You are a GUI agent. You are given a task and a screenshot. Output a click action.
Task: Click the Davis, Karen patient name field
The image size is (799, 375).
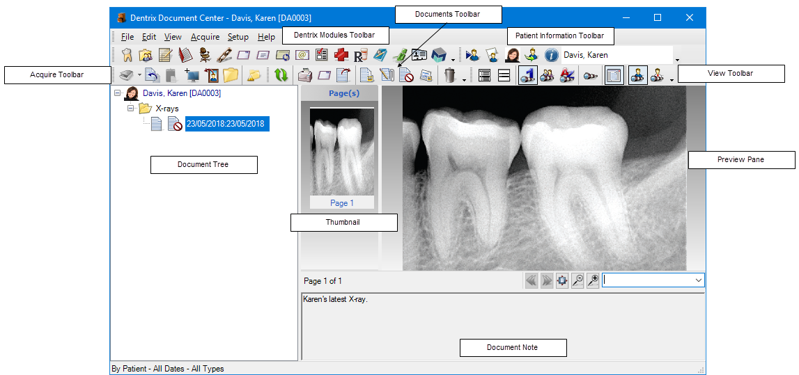point(616,54)
